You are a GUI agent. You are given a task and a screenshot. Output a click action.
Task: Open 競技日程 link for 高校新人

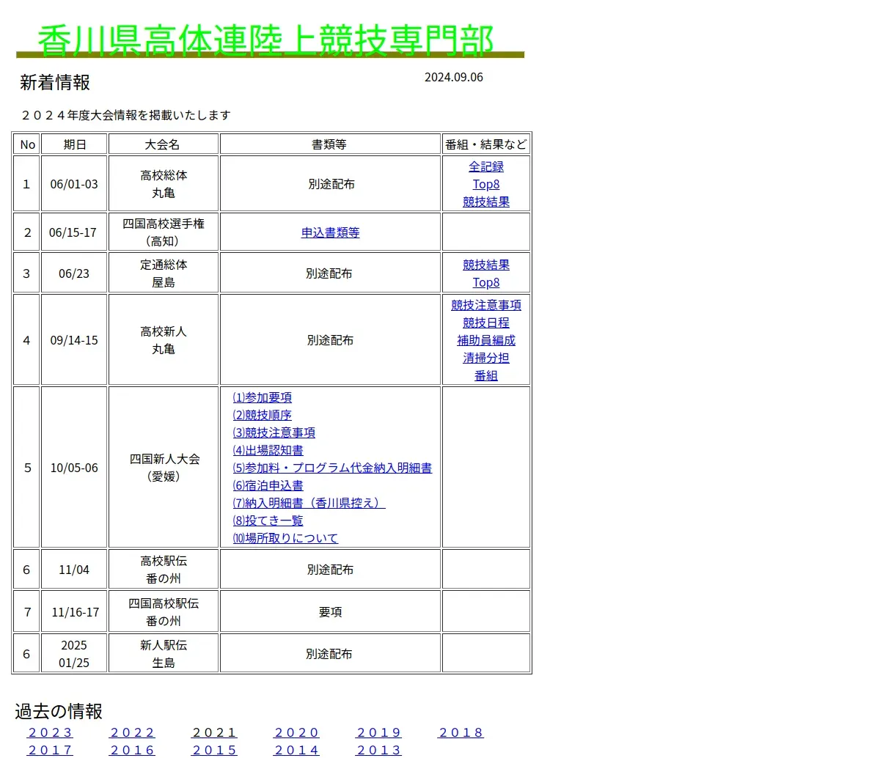point(486,323)
